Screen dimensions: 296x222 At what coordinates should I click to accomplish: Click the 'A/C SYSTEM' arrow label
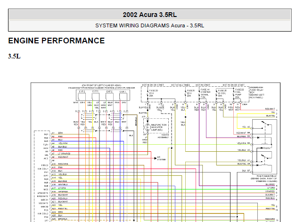161,158
